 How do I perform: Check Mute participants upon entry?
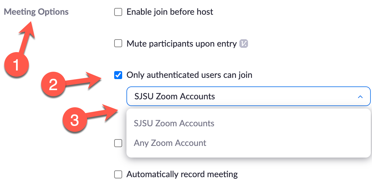pos(118,43)
